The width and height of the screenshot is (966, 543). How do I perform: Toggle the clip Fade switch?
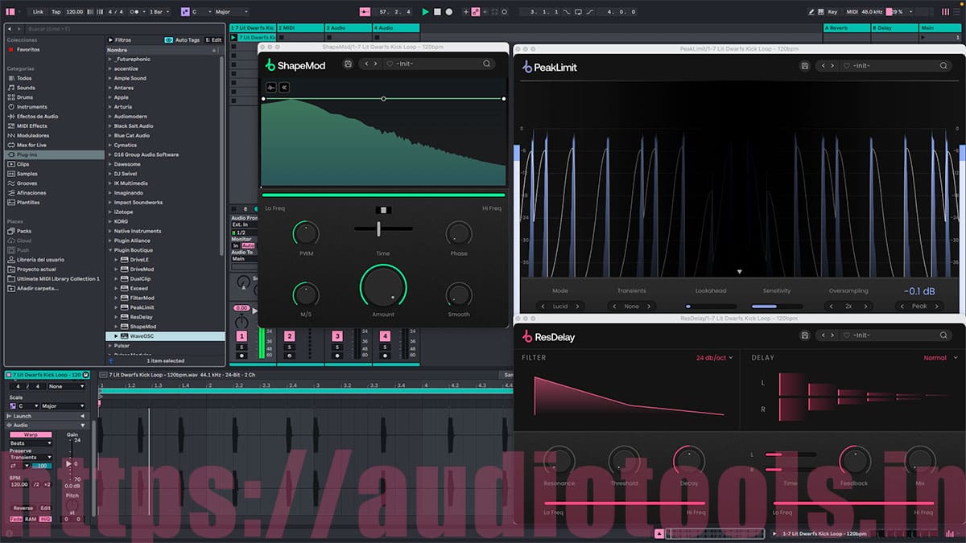[16, 519]
